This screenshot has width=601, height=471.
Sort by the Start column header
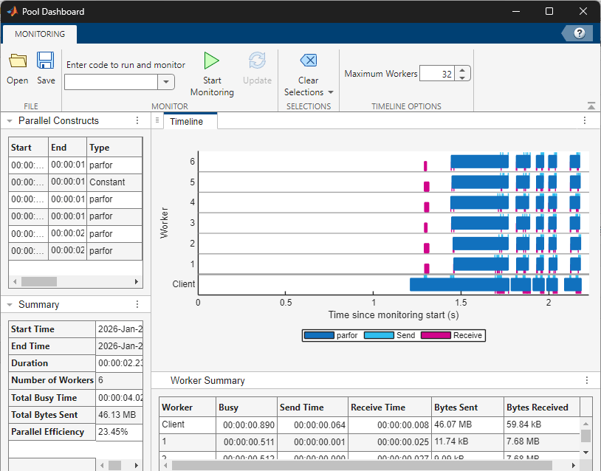pos(28,148)
